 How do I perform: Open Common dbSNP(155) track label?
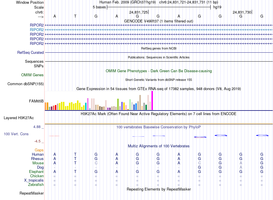[26, 84]
